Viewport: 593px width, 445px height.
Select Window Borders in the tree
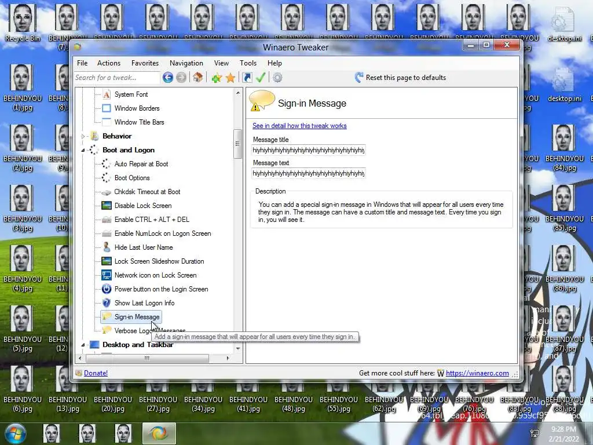[137, 108]
